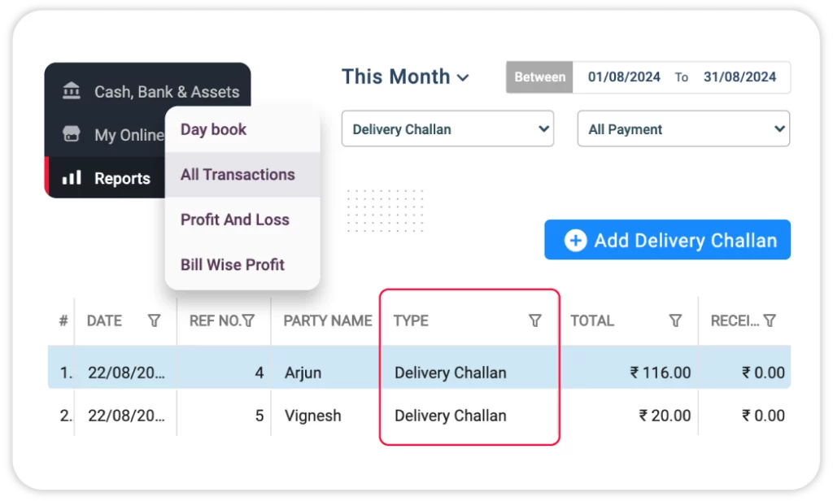Viewport: 833px width, 501px height.
Task: Click the filter icon in REF NO. column
Action: 249,321
